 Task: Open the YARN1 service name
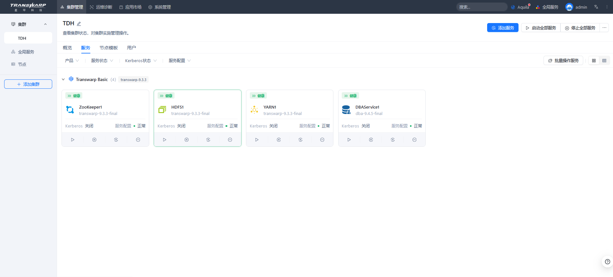point(270,107)
